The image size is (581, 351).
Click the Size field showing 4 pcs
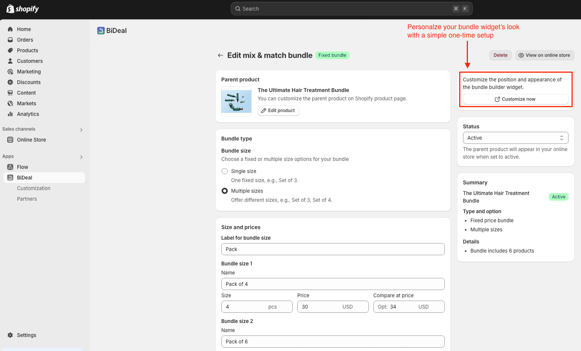(257, 307)
